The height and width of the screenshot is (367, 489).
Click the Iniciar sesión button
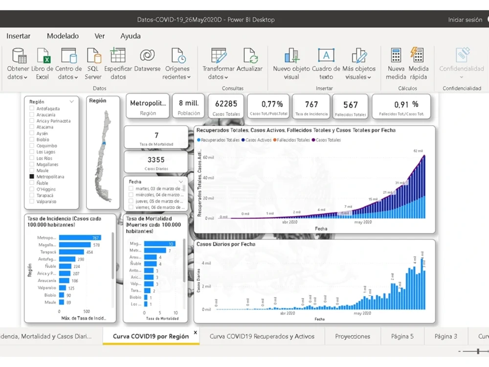[x=465, y=20]
